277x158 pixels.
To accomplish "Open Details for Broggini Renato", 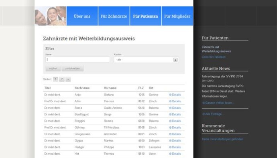I will tap(175, 121).
